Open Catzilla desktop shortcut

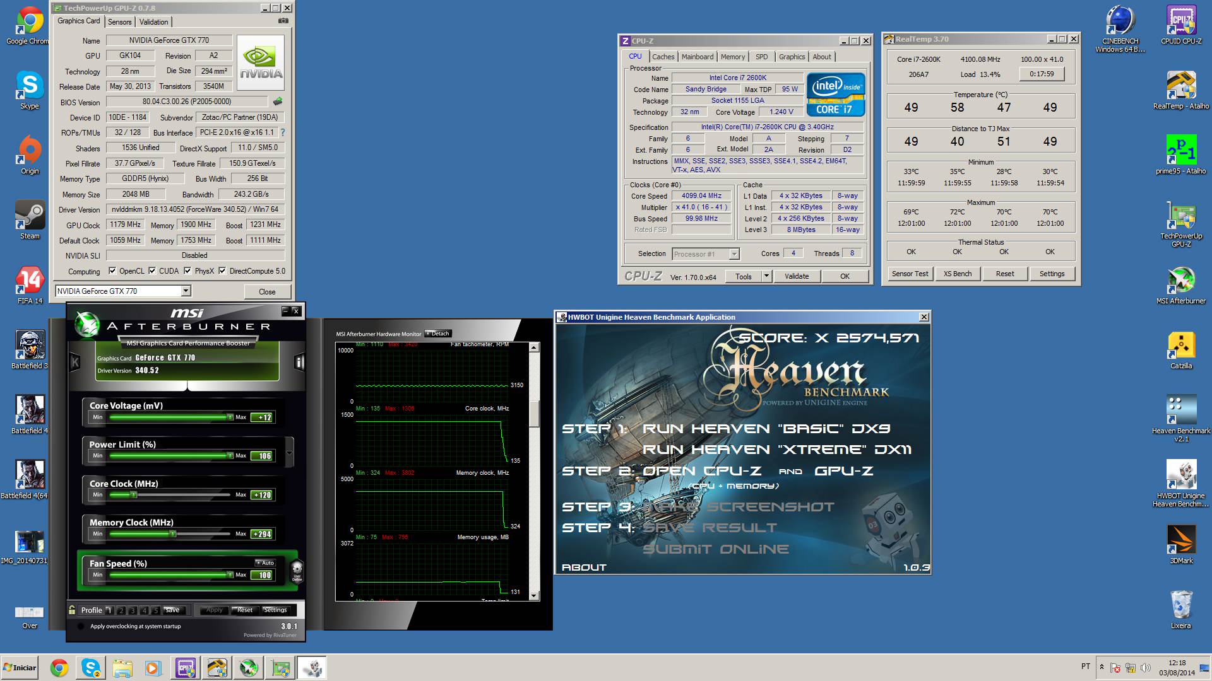1181,351
